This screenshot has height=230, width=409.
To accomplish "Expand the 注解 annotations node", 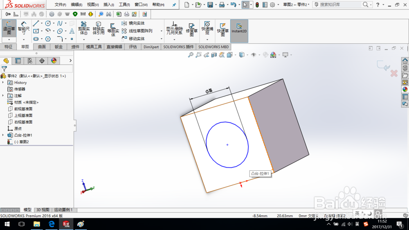I will point(3,95).
